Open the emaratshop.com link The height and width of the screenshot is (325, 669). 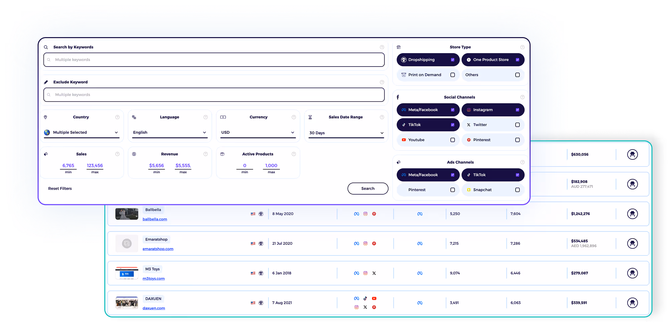click(158, 249)
